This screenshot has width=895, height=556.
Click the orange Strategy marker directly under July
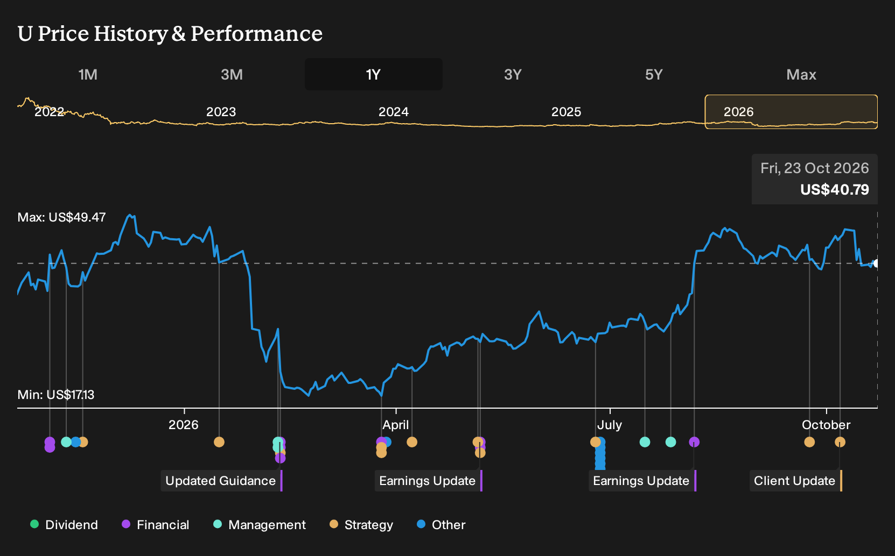click(595, 442)
